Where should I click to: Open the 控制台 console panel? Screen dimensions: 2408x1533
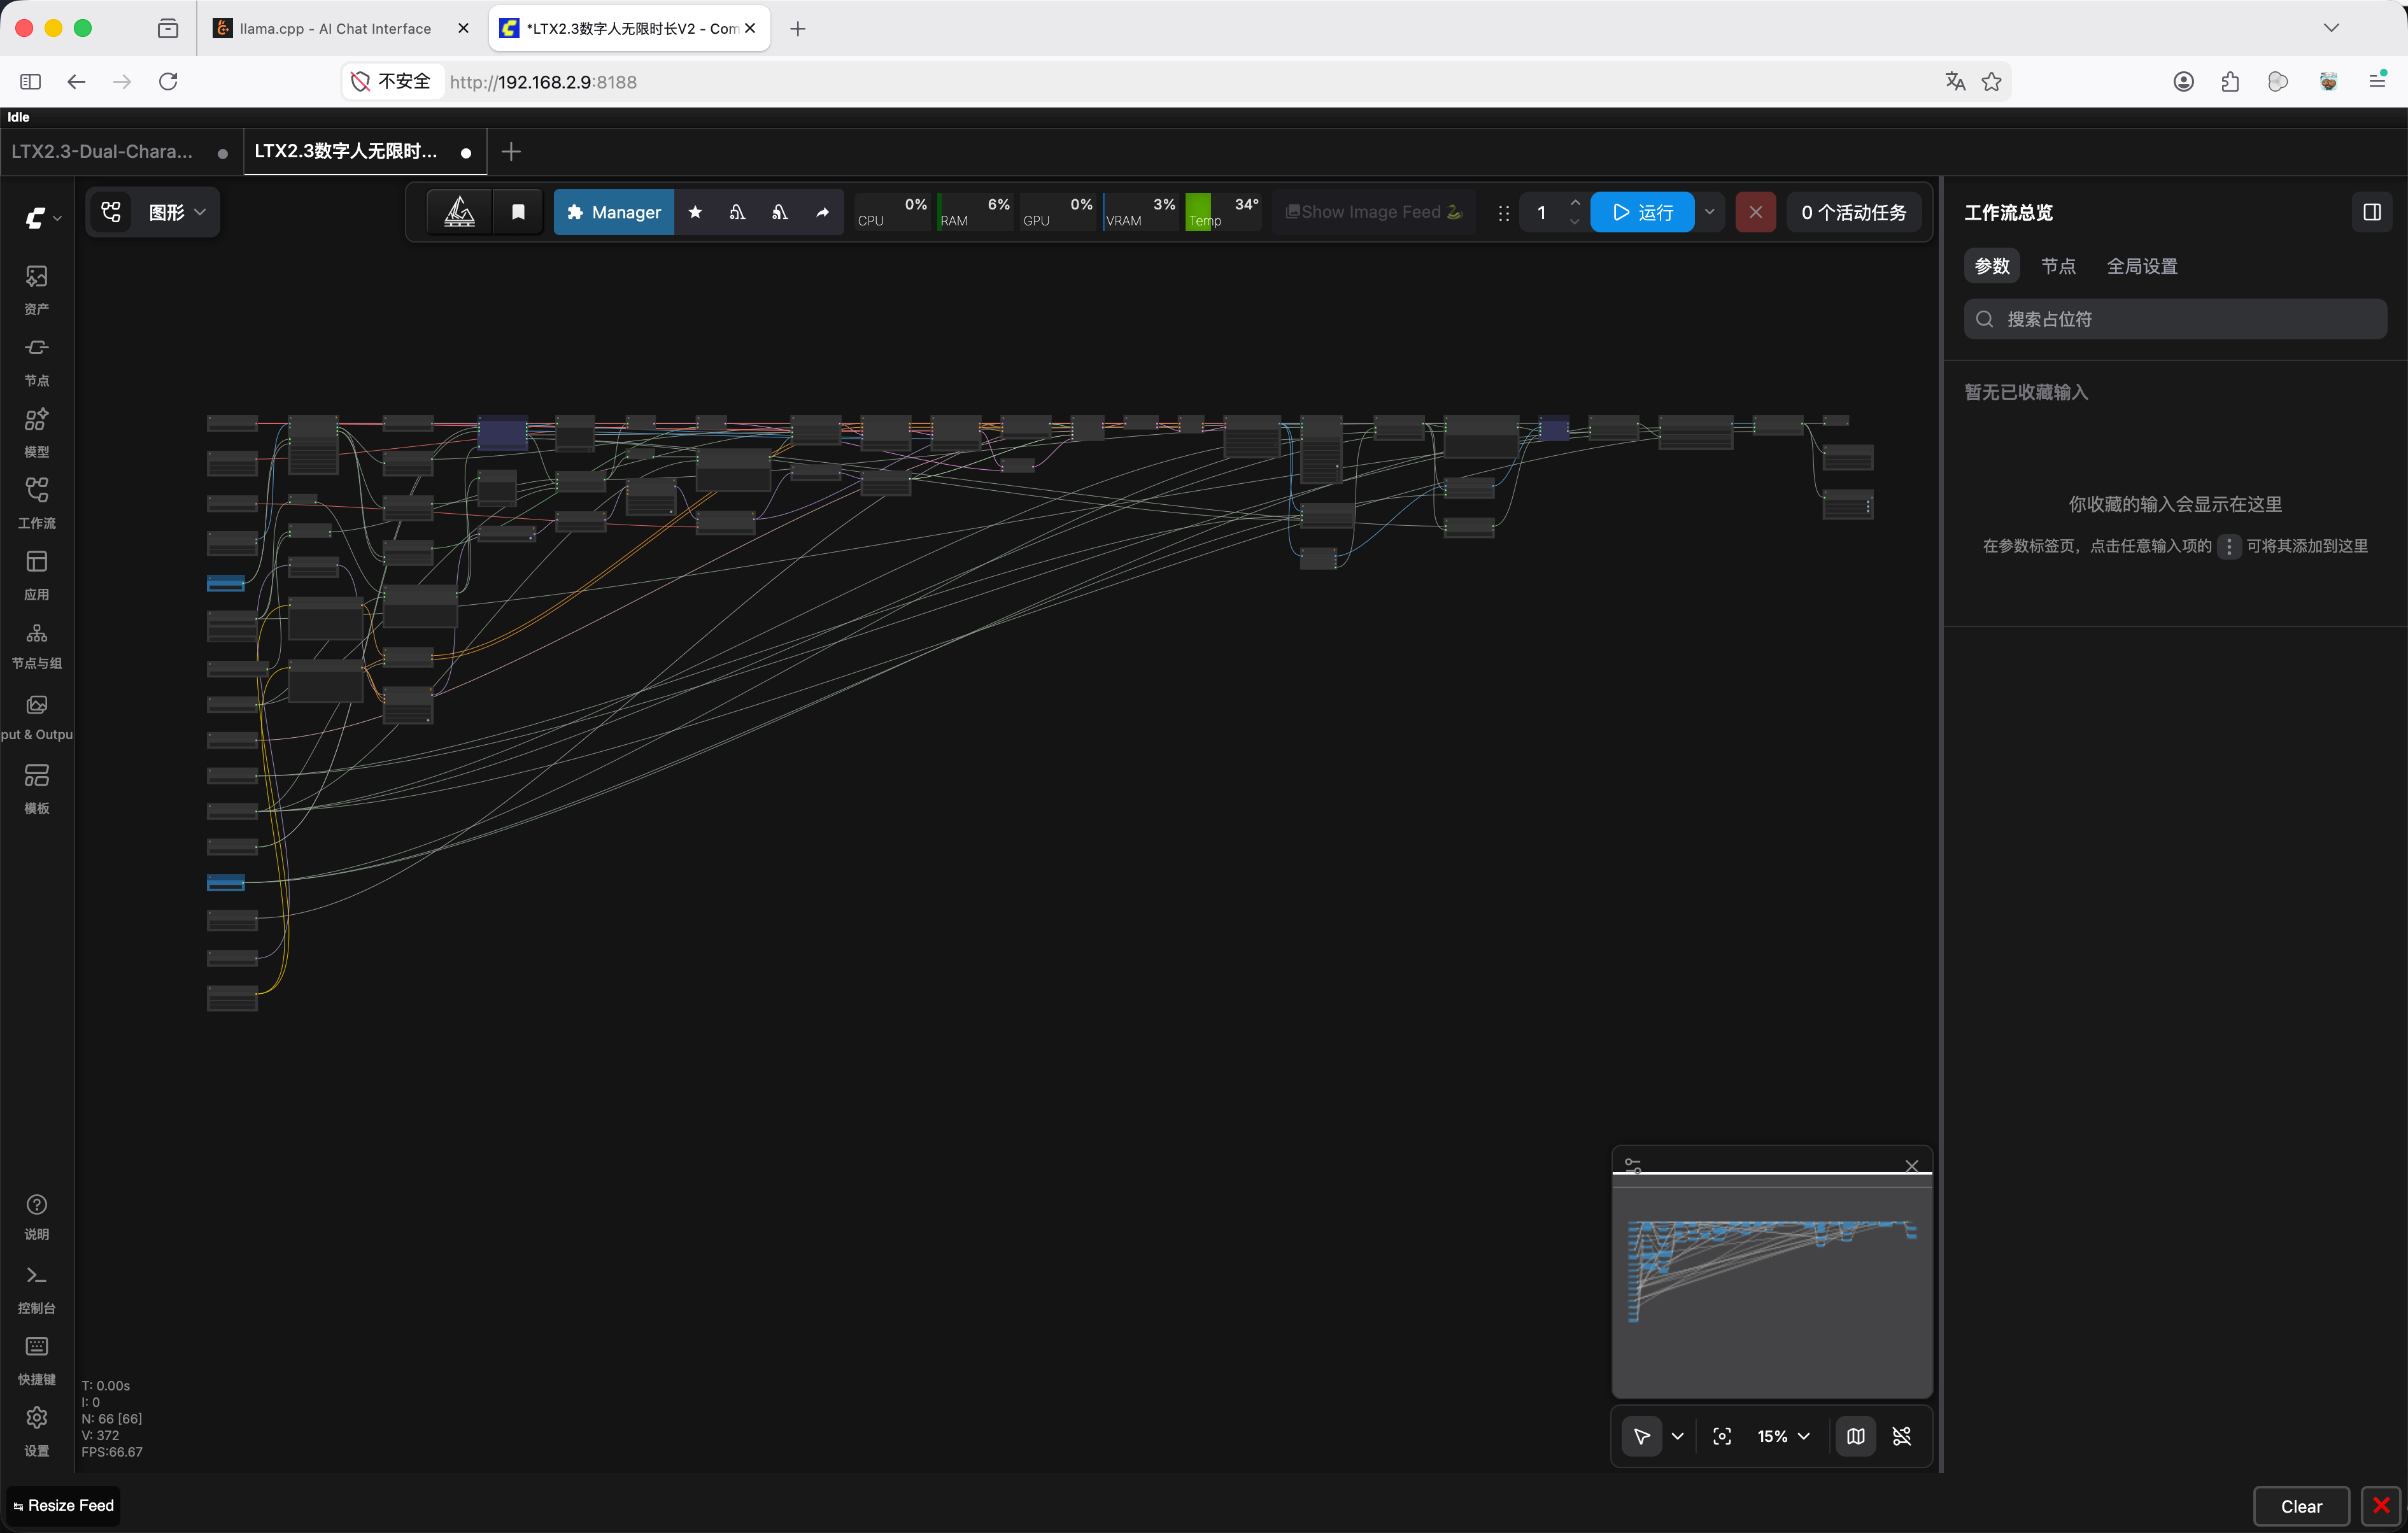point(37,1289)
